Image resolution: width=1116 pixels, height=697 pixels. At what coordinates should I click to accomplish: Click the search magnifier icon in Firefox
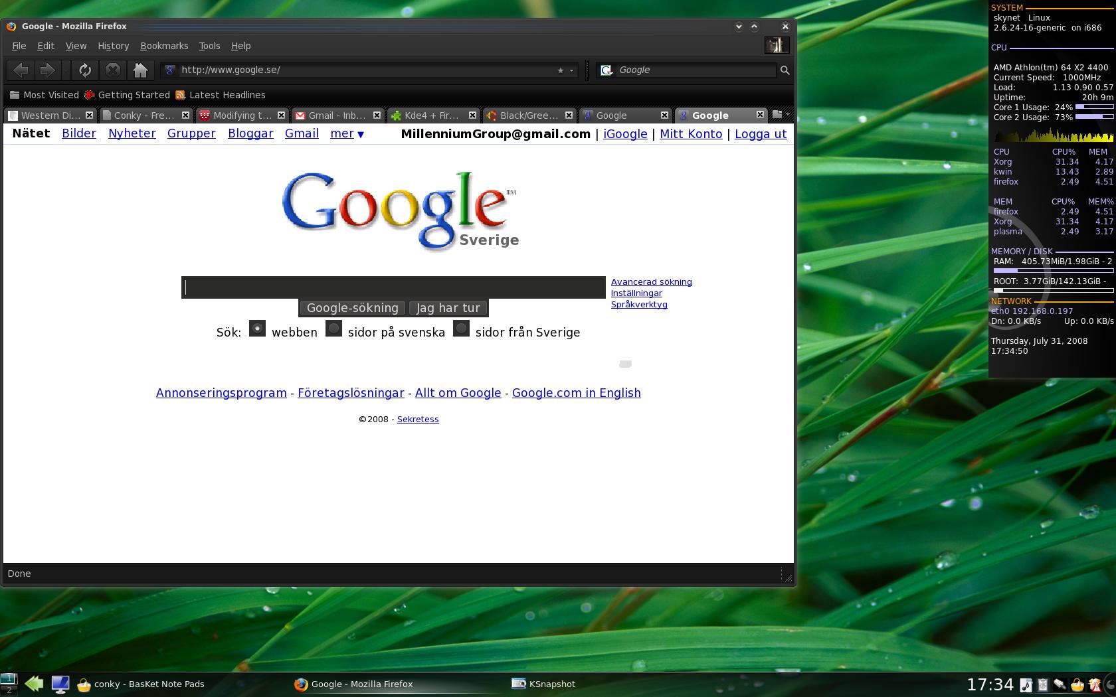pyautogui.click(x=785, y=70)
